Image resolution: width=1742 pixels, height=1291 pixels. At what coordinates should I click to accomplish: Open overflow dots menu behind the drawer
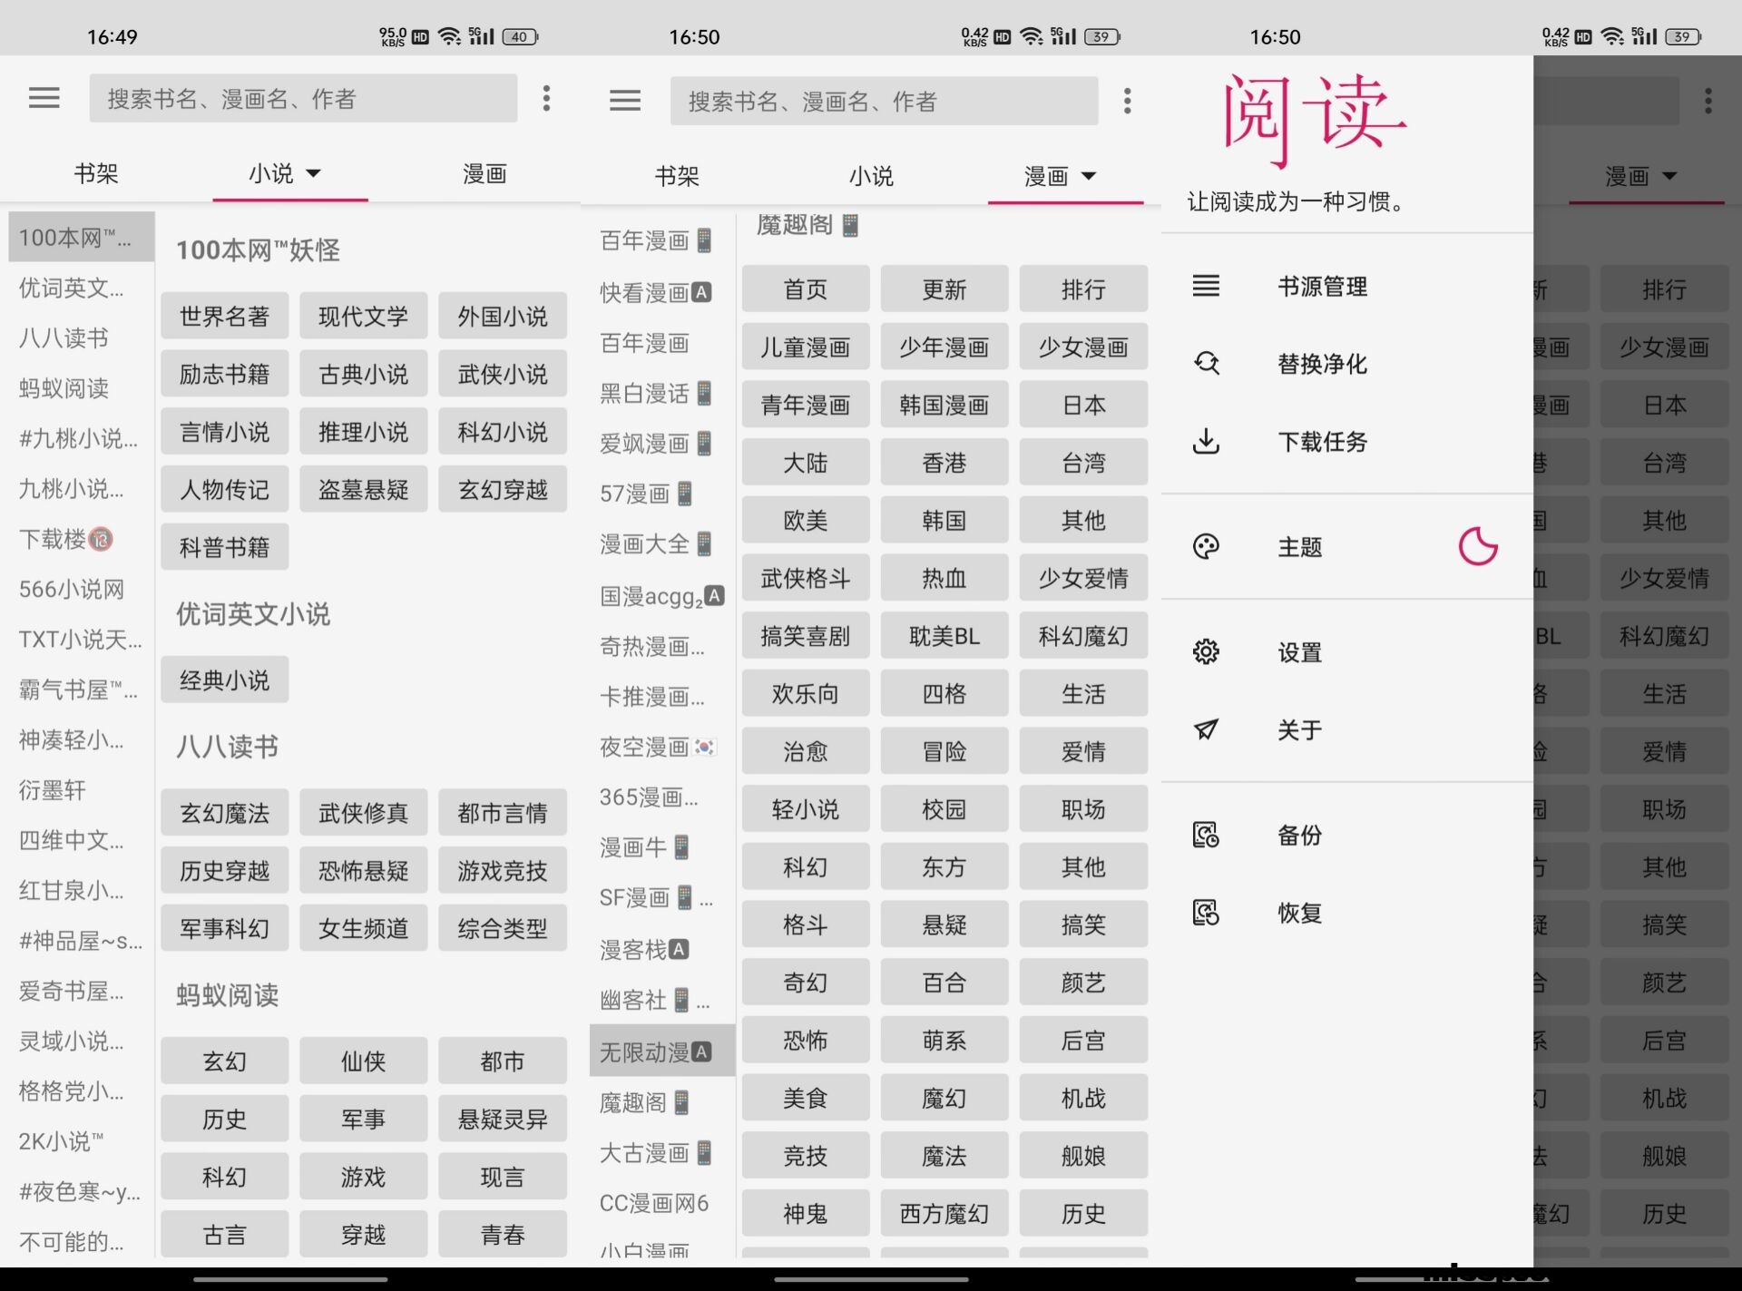point(1708,100)
